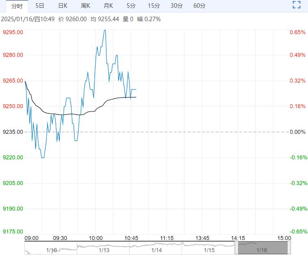308x255 pixels.
Task: Jump to 1/10 in the overview timeline
Action: (52, 250)
